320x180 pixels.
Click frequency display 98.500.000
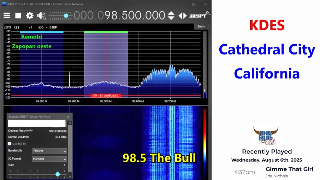[119, 15]
